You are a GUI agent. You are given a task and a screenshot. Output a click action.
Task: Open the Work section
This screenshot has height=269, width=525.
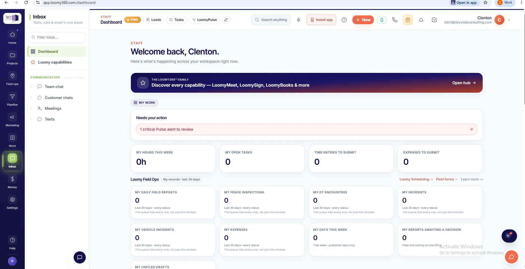pyautogui.click(x=12, y=140)
